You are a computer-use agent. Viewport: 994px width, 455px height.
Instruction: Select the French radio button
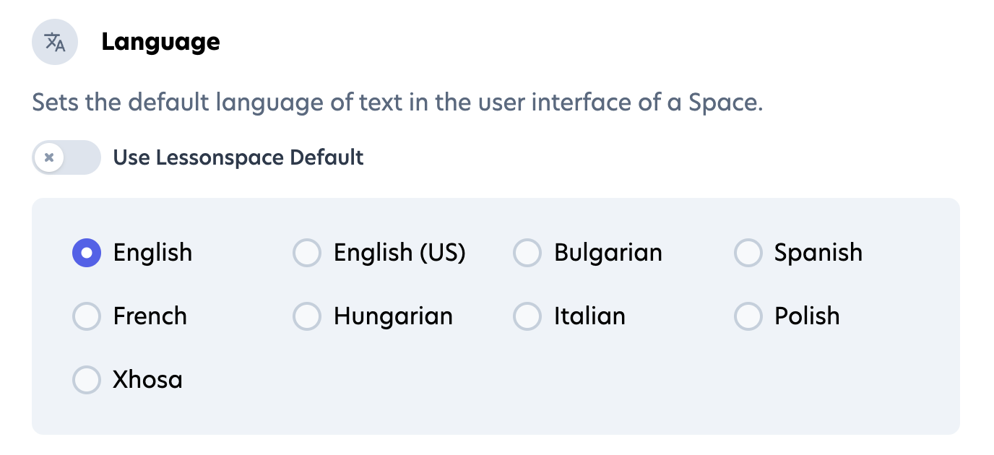tap(87, 316)
